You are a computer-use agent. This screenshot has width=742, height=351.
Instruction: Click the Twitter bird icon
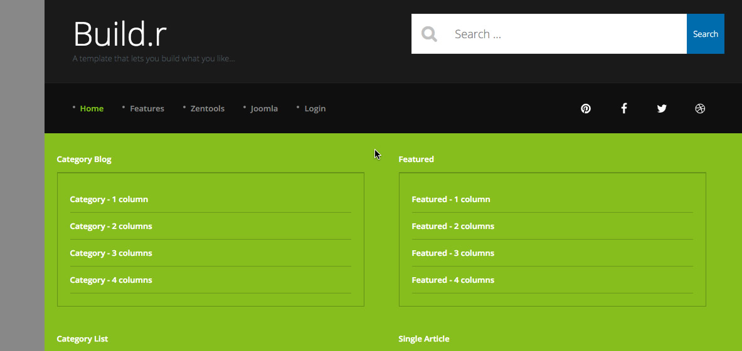point(662,108)
